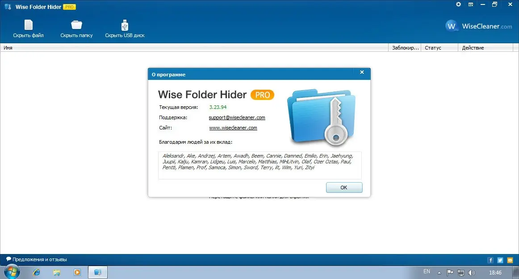519x279 pixels.
Task: Open Twitter via the status bar icon
Action: [x=500, y=259]
